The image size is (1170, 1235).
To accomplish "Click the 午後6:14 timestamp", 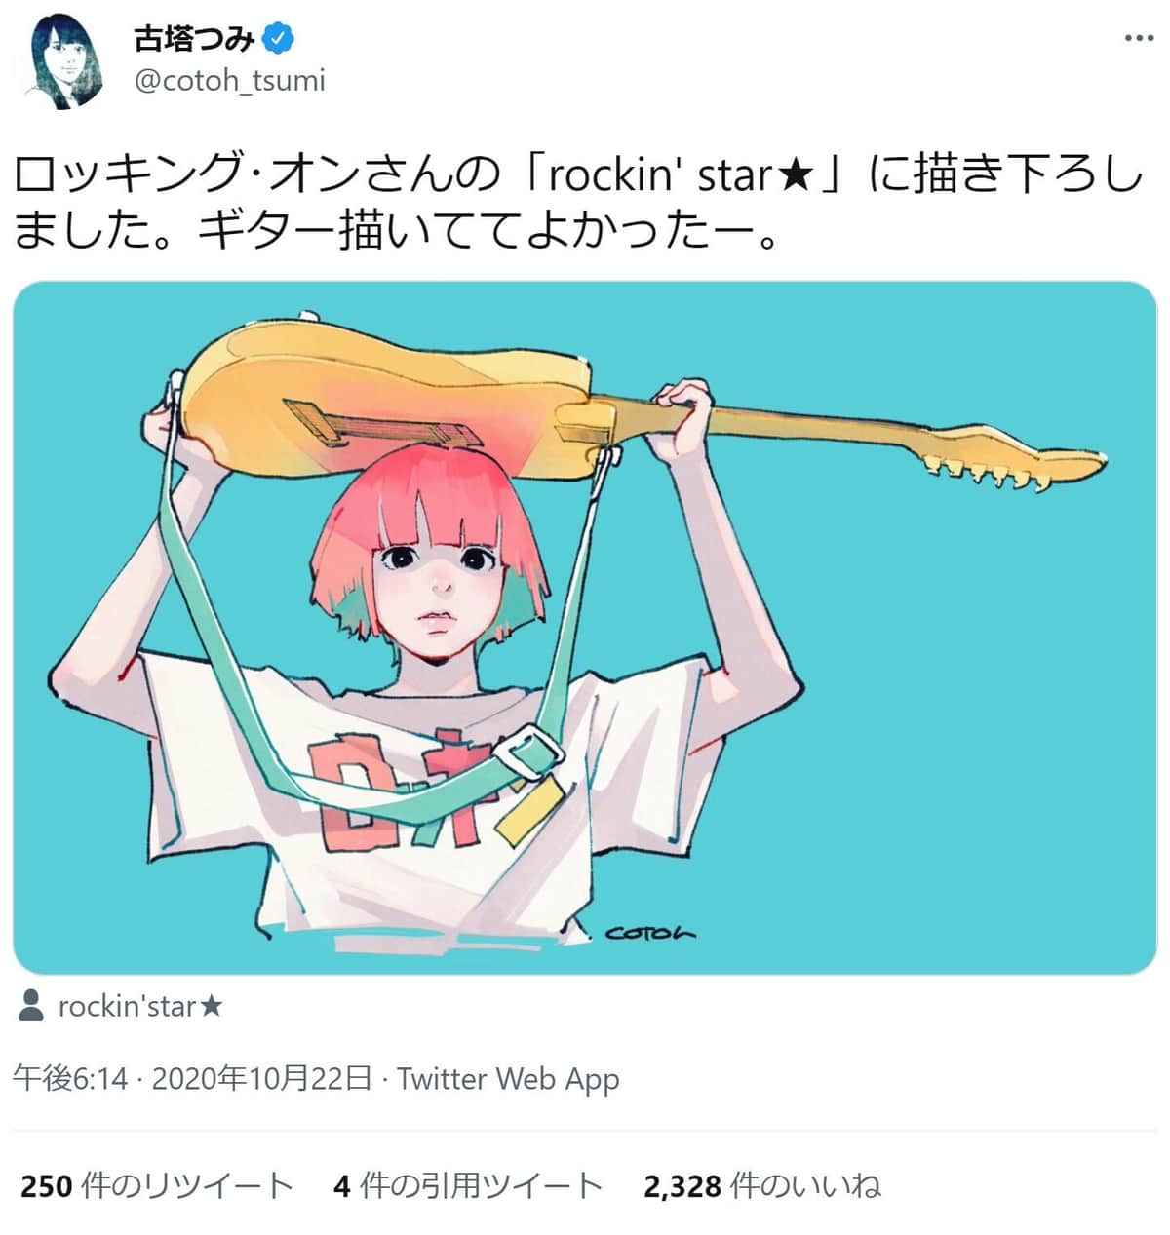I will (70, 1079).
